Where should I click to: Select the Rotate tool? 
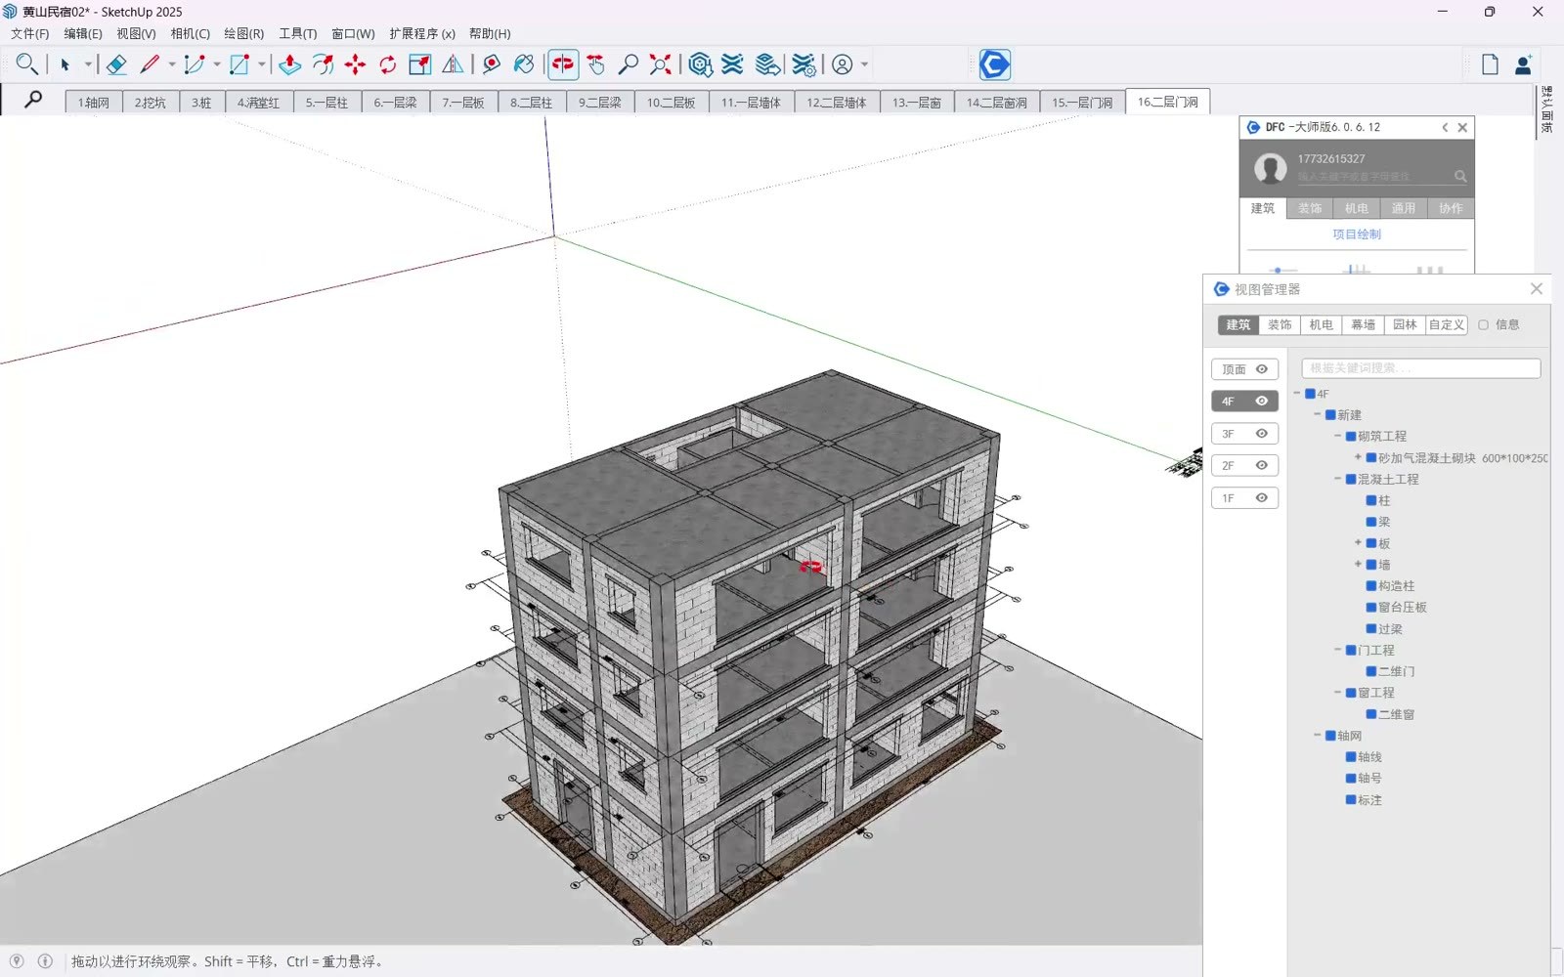click(388, 64)
